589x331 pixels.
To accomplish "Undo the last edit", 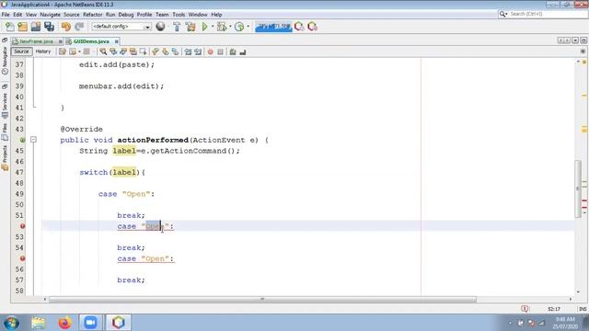I will pos(66,27).
